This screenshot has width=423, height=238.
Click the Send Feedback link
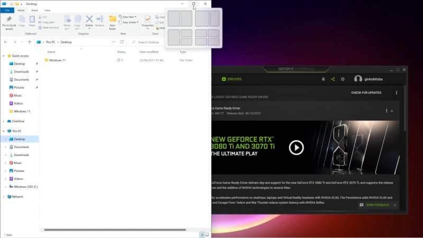[377, 205]
